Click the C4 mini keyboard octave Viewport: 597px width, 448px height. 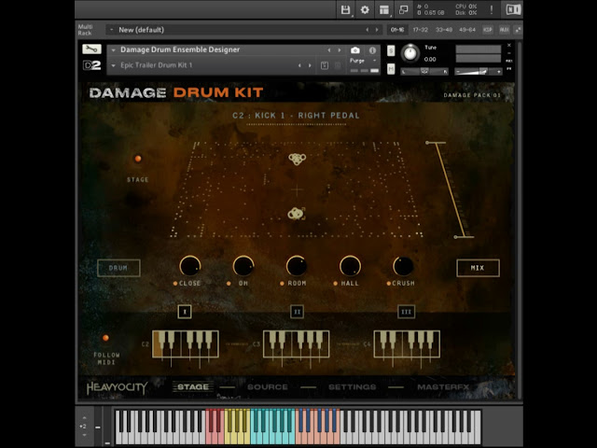pos(407,344)
